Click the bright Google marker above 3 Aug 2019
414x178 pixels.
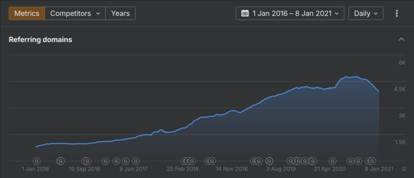269,161
